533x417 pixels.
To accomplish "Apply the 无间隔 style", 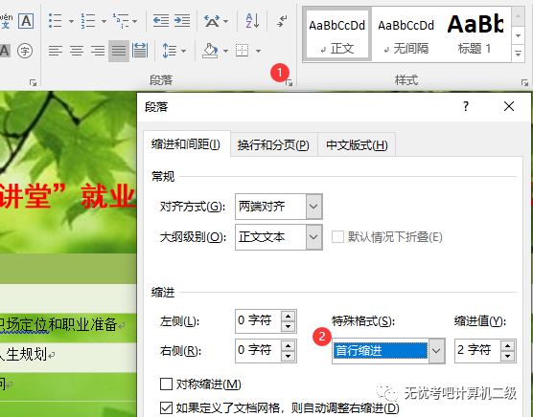I will point(406,34).
